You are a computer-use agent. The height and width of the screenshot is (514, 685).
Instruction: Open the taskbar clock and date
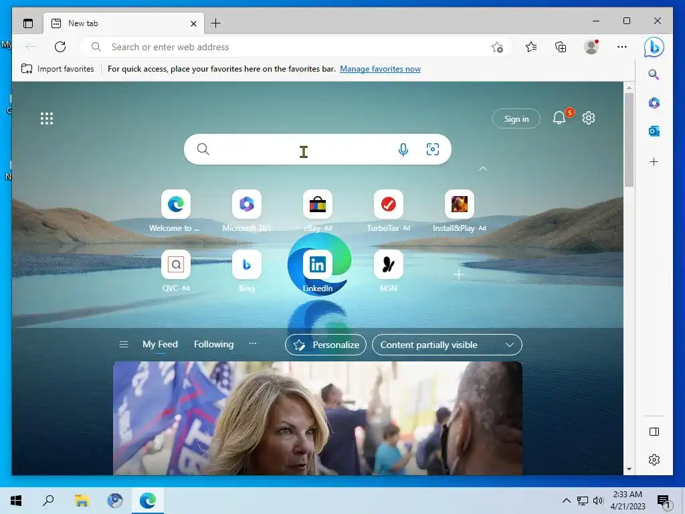coord(627,501)
